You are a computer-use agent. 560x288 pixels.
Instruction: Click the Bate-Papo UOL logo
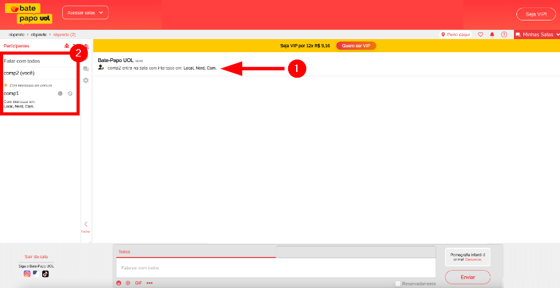(29, 14)
